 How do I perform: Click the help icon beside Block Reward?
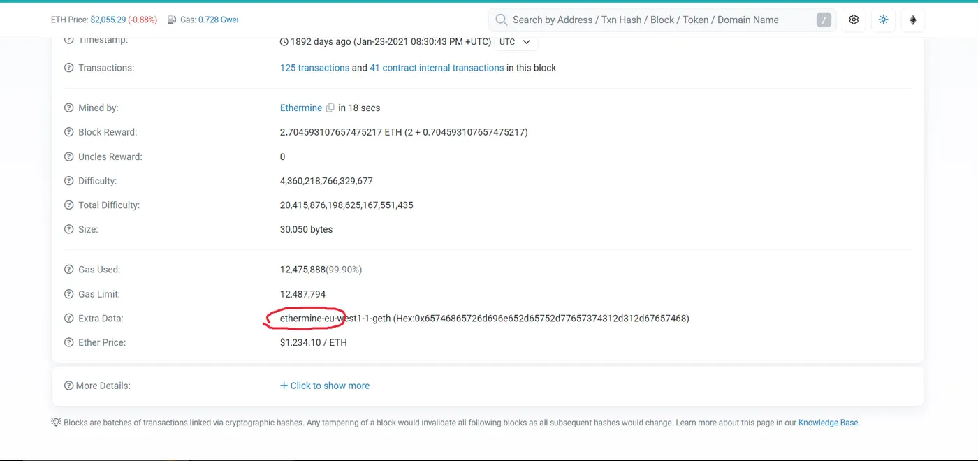68,132
